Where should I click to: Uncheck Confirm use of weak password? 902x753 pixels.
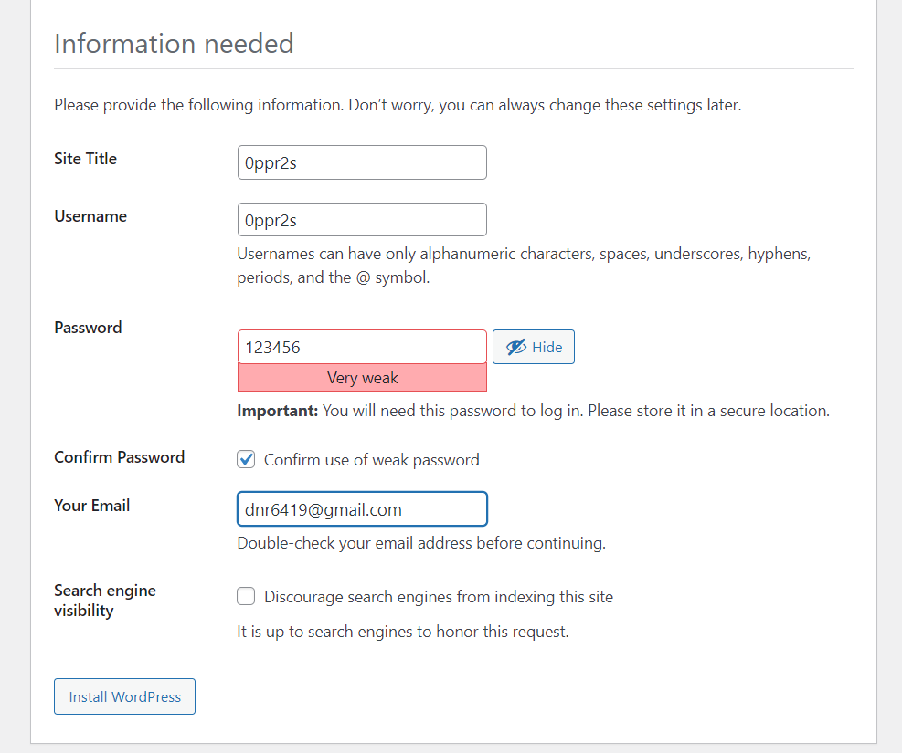[246, 459]
